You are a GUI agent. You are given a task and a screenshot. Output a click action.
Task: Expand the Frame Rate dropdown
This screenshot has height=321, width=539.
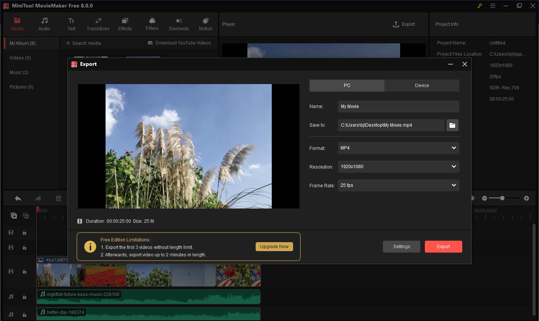pos(398,185)
